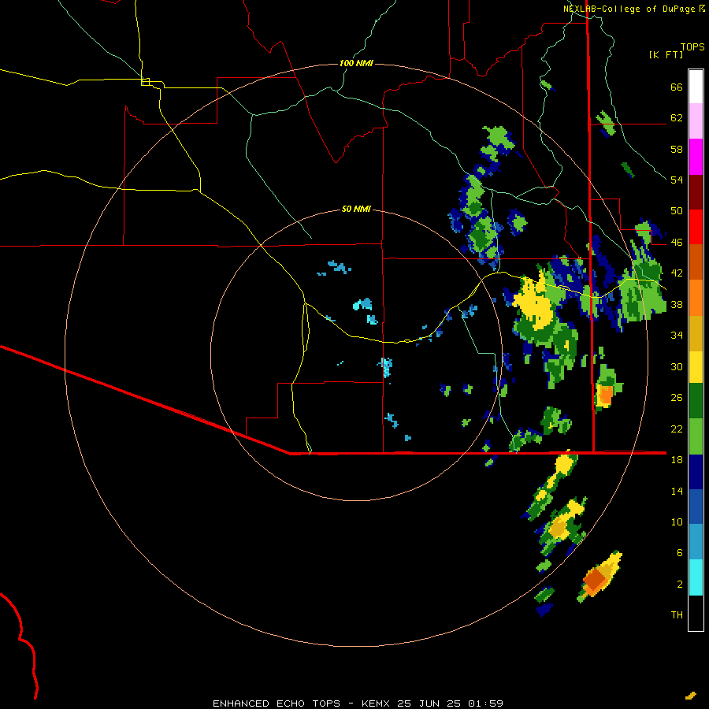Click the 2 scale label

(x=680, y=585)
